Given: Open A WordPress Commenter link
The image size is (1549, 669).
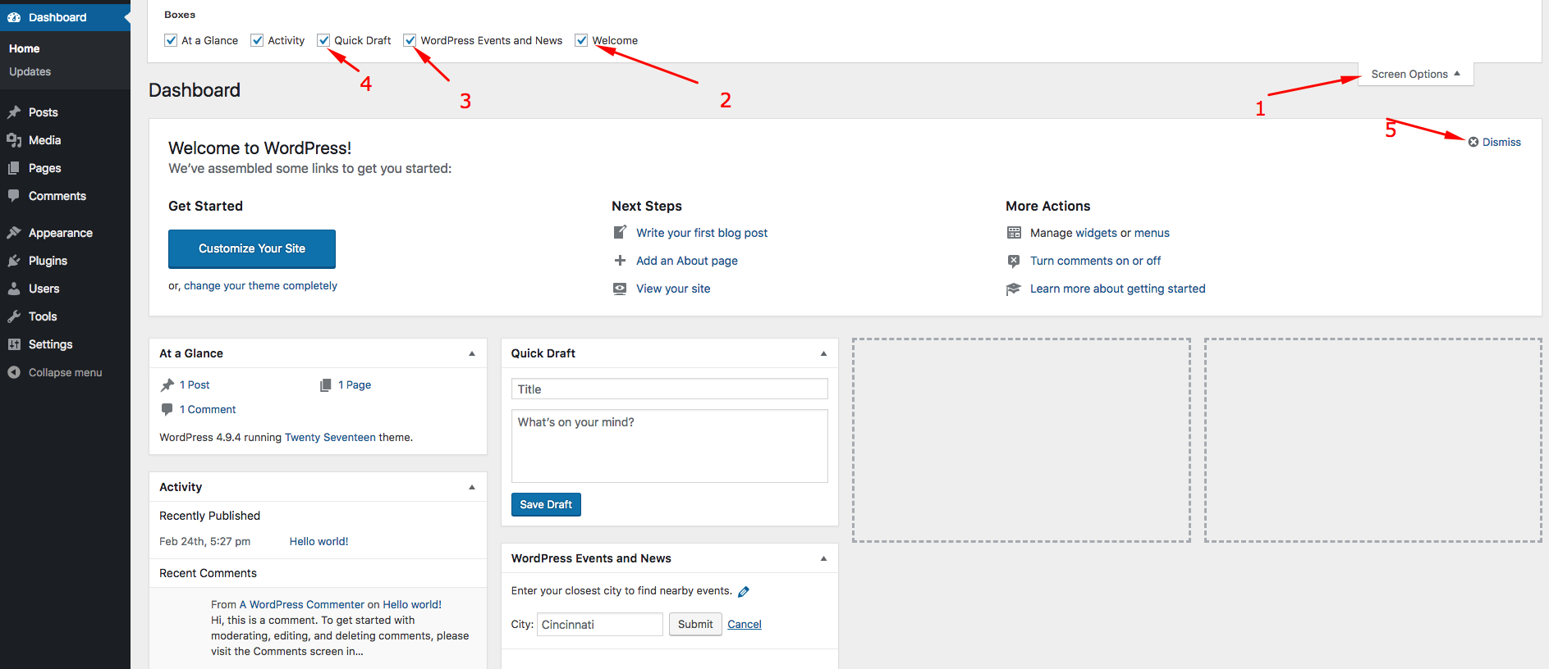Looking at the screenshot, I should click(302, 604).
